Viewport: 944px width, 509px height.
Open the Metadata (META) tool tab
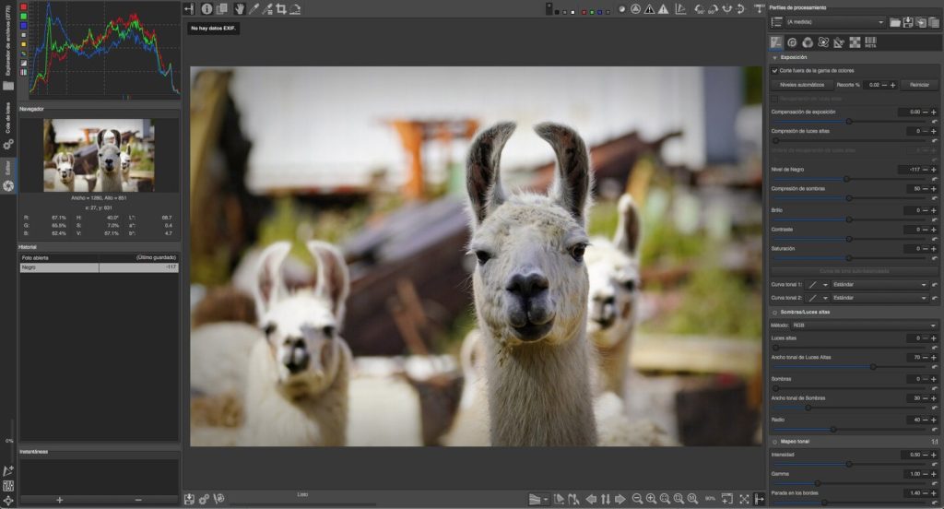(870, 42)
